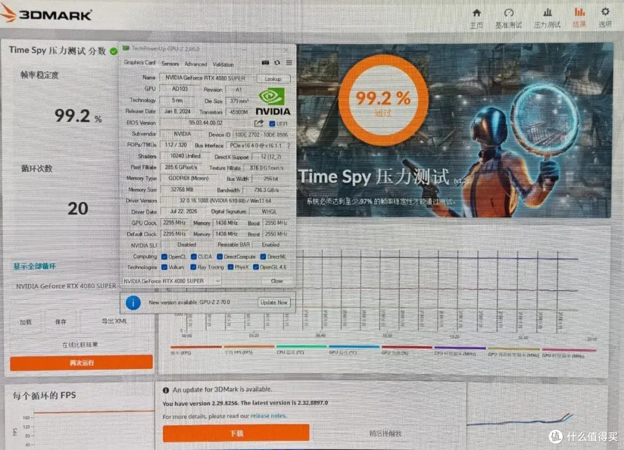The height and width of the screenshot is (450, 624).
Task: Open the GPU-Z hamburger menu icon
Action: tap(289, 63)
